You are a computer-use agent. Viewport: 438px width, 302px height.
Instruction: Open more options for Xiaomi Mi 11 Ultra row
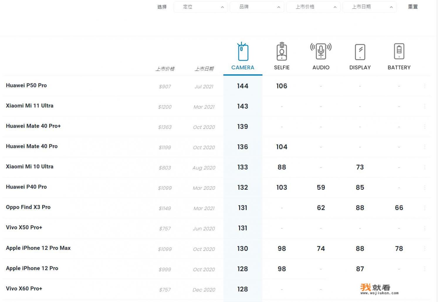pyautogui.click(x=425, y=106)
